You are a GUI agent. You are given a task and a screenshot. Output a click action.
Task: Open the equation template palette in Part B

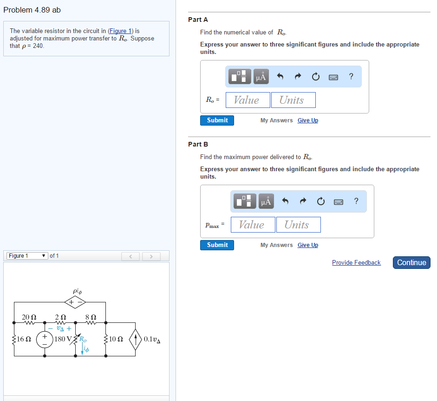click(x=244, y=201)
